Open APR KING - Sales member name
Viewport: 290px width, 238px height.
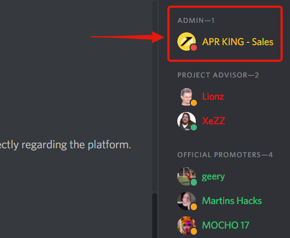click(238, 42)
